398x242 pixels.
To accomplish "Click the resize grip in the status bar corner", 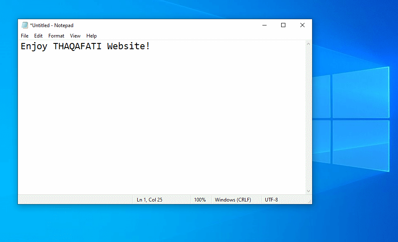I will pos(310,202).
